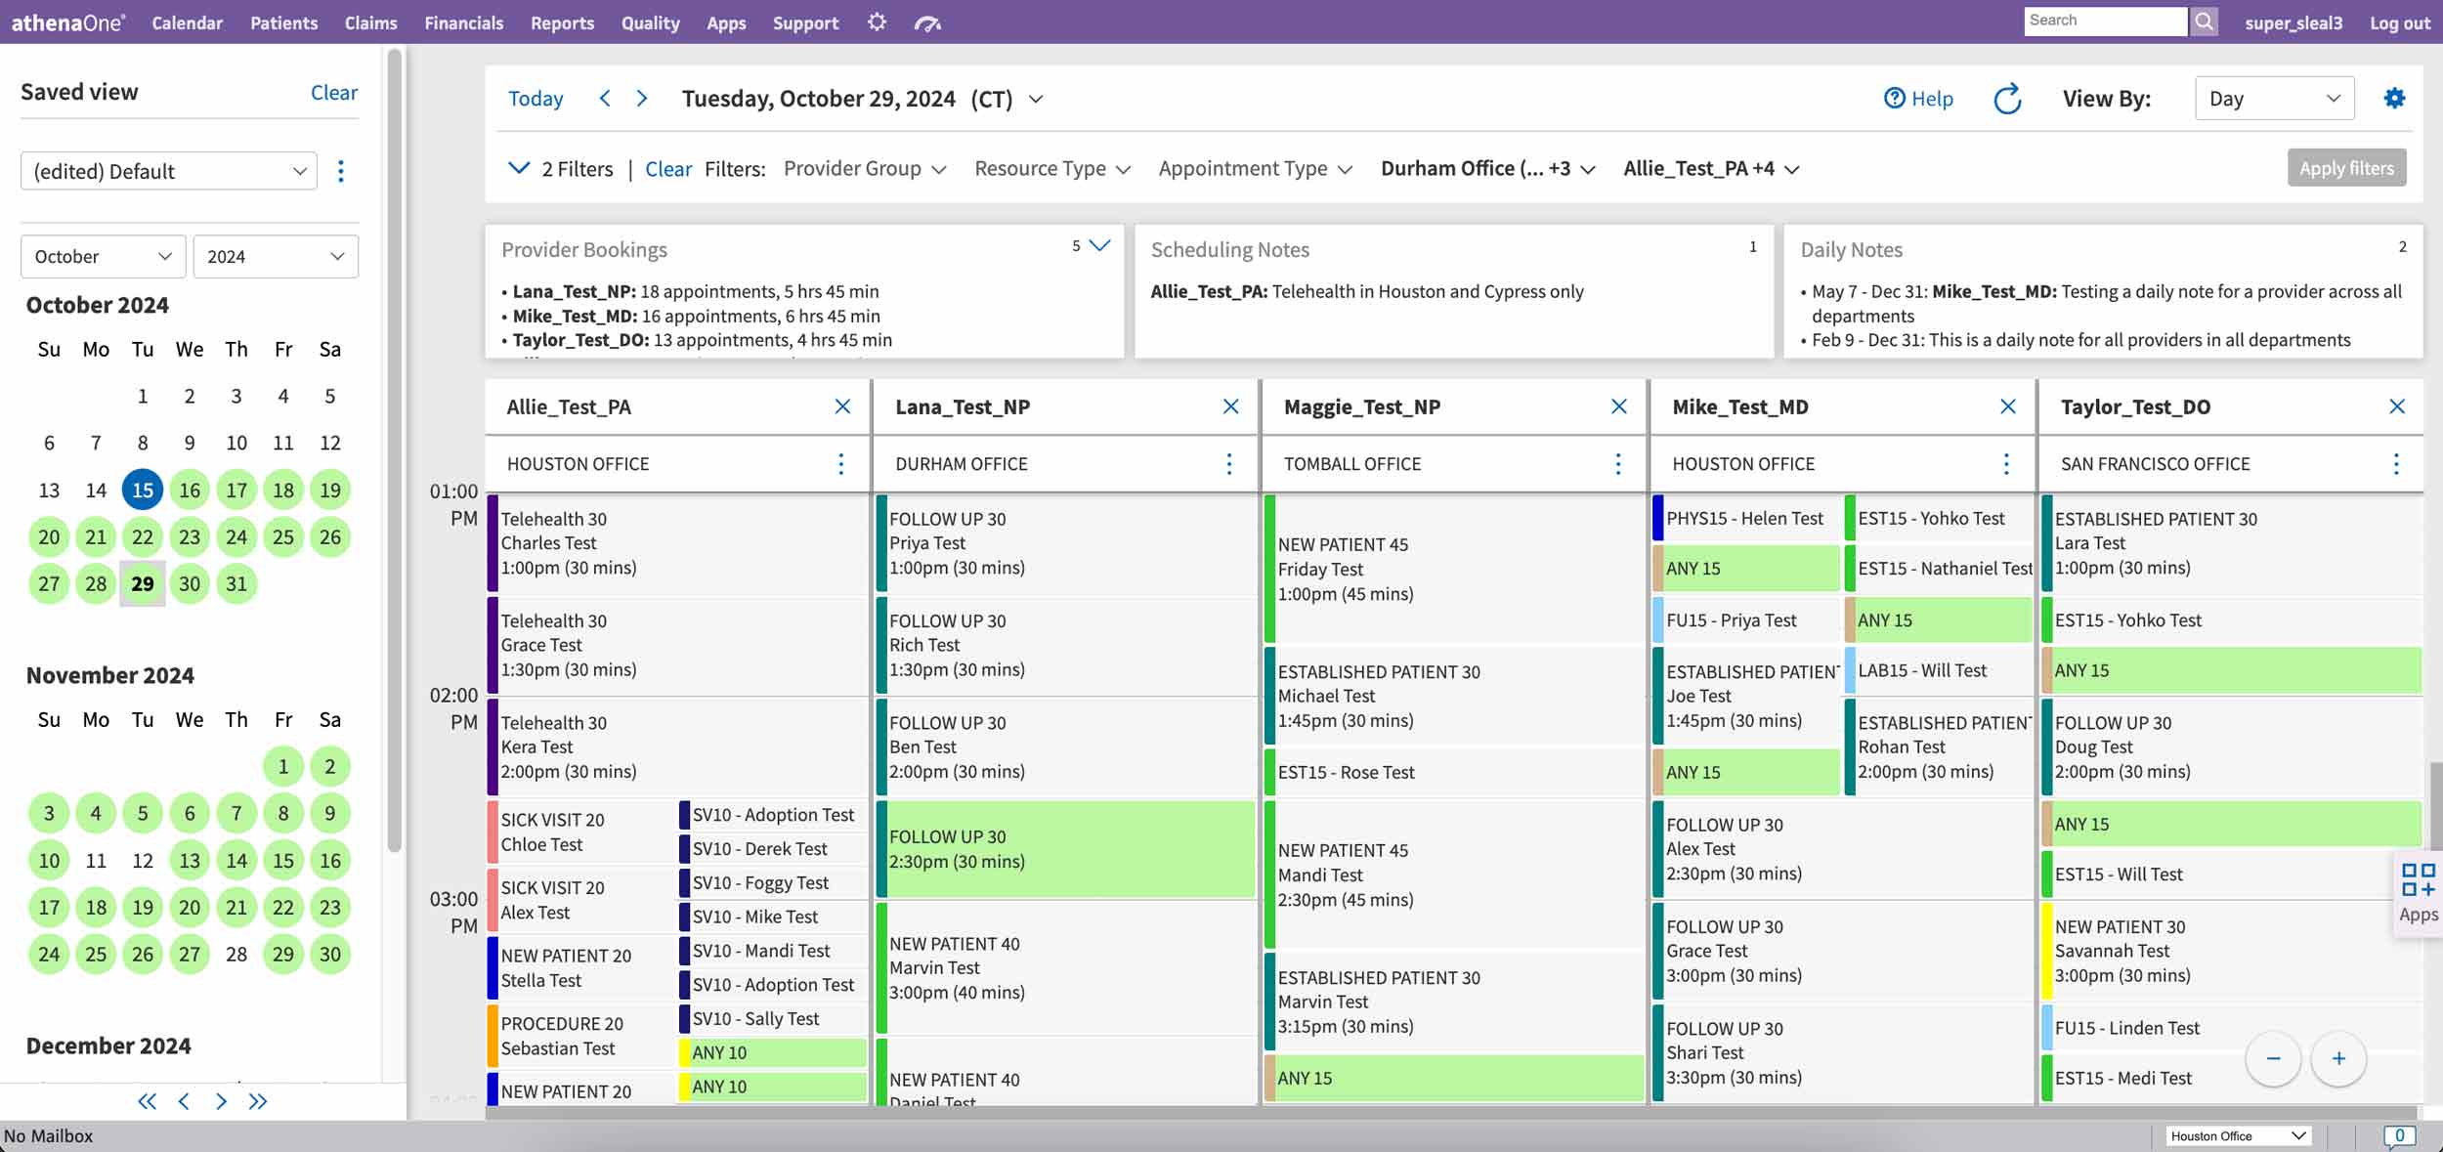Open the October month dropdown in the sidebar
The width and height of the screenshot is (2443, 1152).
point(103,256)
